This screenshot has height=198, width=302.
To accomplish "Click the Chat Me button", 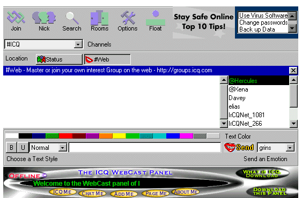I will click(x=92, y=193).
